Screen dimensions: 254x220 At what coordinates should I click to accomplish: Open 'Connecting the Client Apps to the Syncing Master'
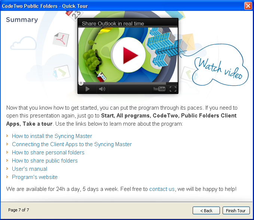pos(72,144)
